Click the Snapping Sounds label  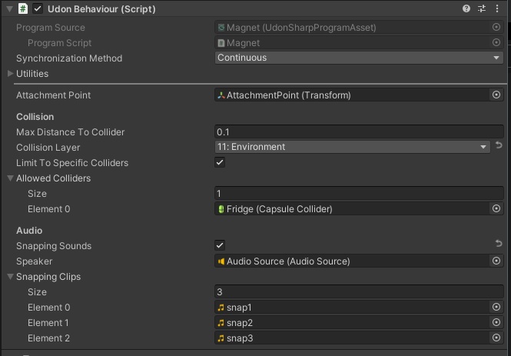click(54, 246)
